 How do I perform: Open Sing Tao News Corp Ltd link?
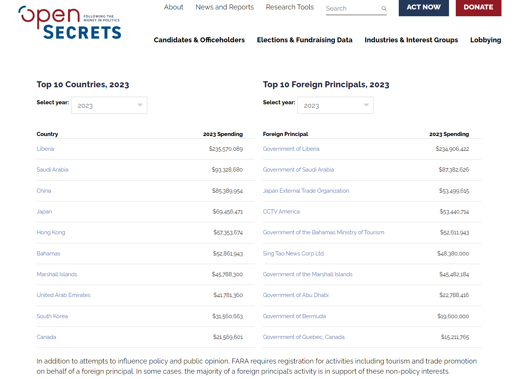click(x=293, y=254)
